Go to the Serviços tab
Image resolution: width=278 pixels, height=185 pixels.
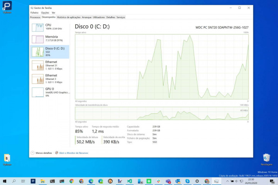[x=120, y=17]
